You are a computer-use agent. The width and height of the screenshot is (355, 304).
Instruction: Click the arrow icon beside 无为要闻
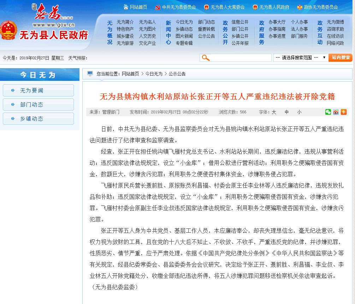pyautogui.click(x=13, y=90)
